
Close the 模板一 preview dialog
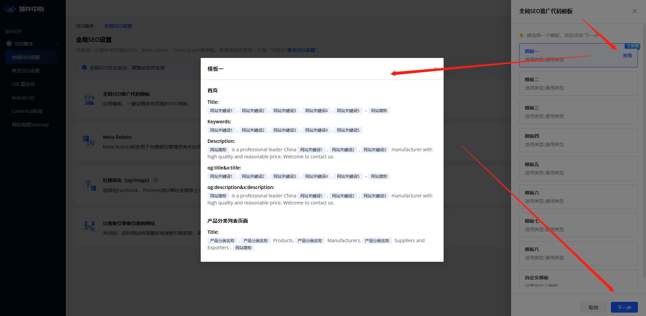435,68
